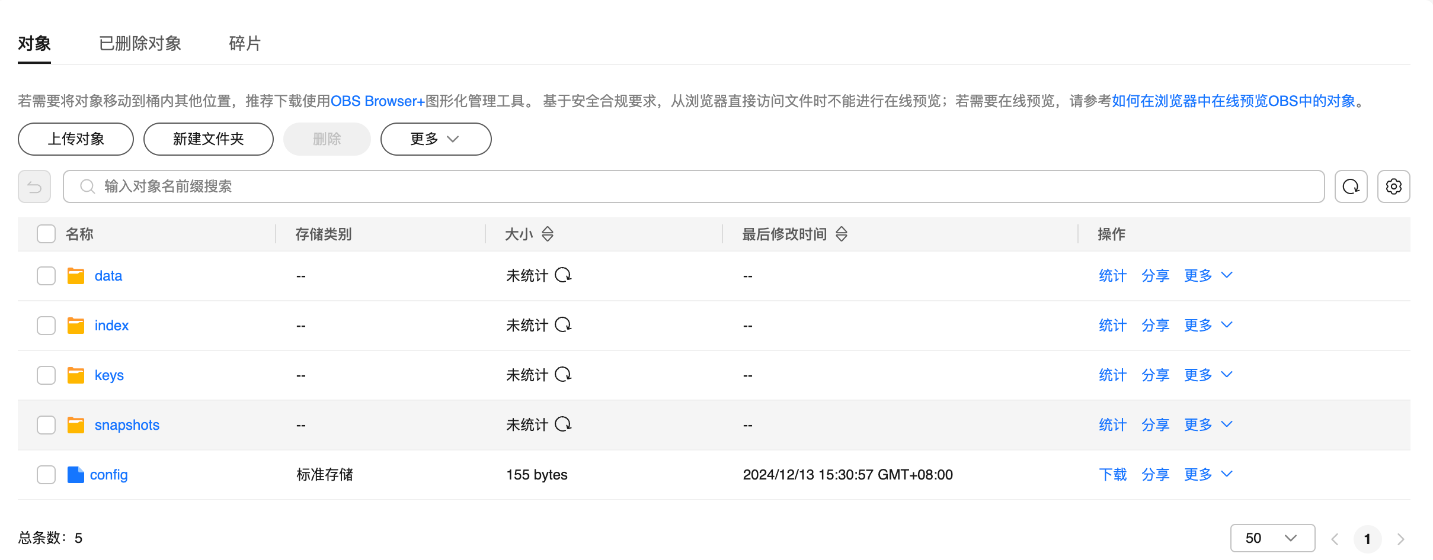Screen dimensions: 1433x560
Task: Refresh size statistics for snapshots folder
Action: coord(563,424)
